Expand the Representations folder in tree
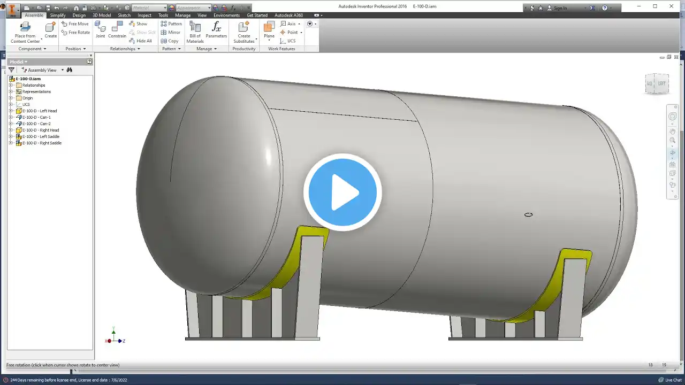 coord(11,91)
